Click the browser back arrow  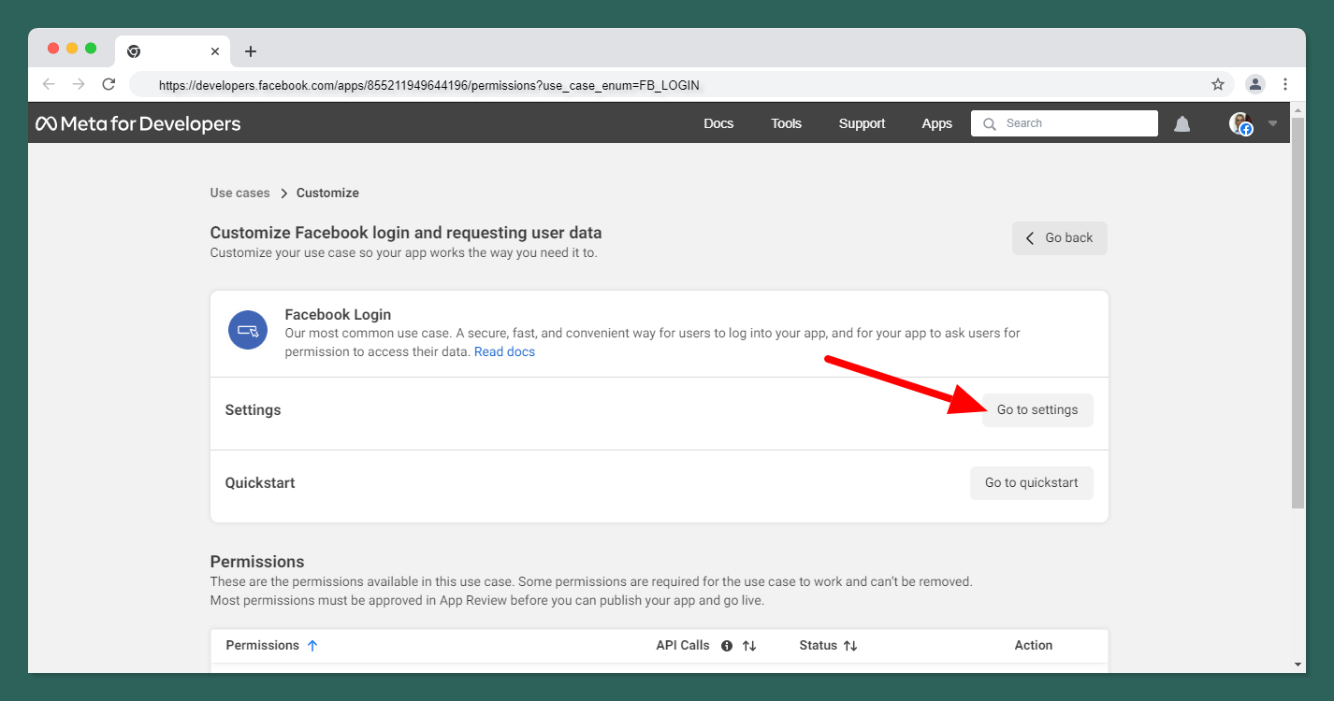click(x=49, y=84)
